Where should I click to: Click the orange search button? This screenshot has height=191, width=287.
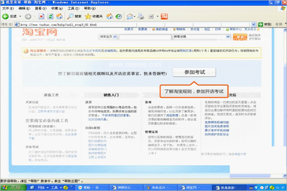tap(240, 37)
